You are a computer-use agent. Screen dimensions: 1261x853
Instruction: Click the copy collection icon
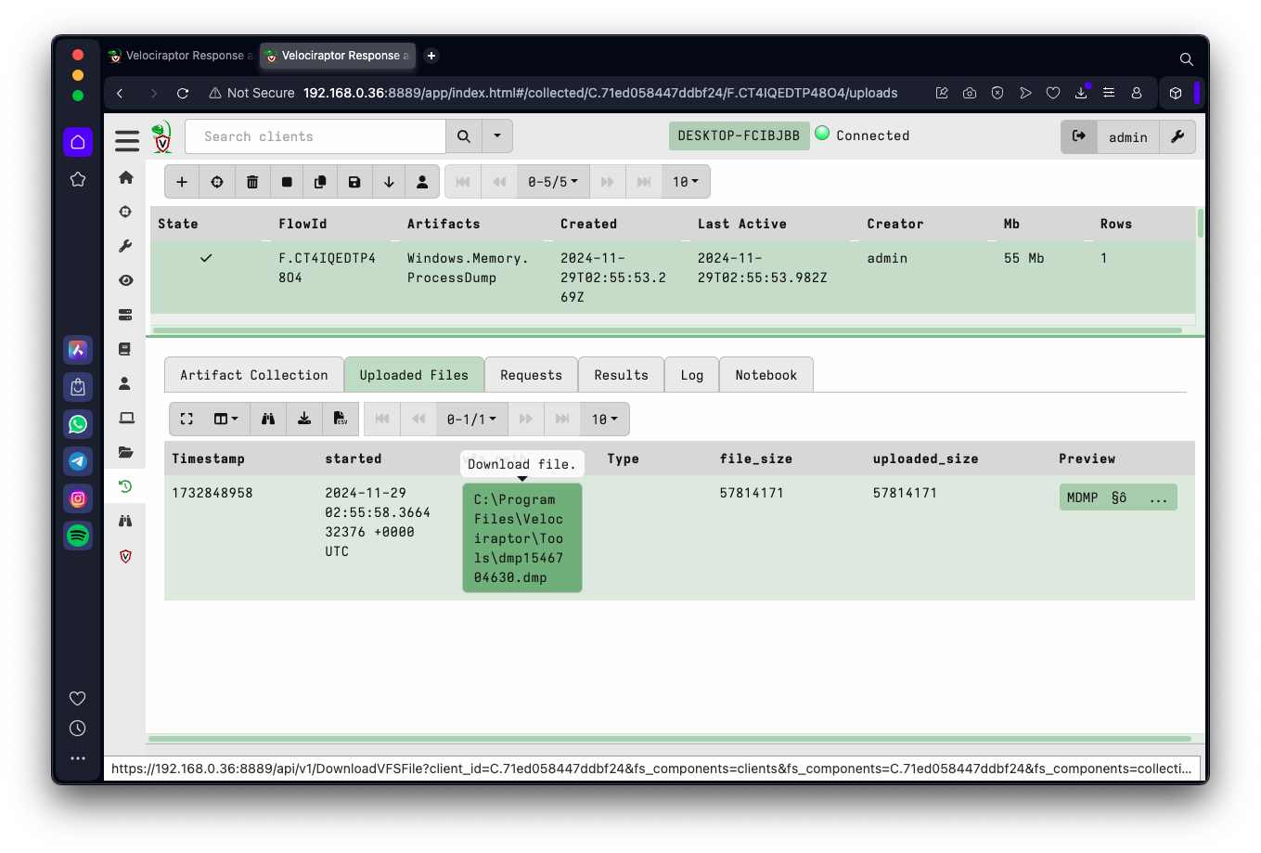pyautogui.click(x=320, y=182)
